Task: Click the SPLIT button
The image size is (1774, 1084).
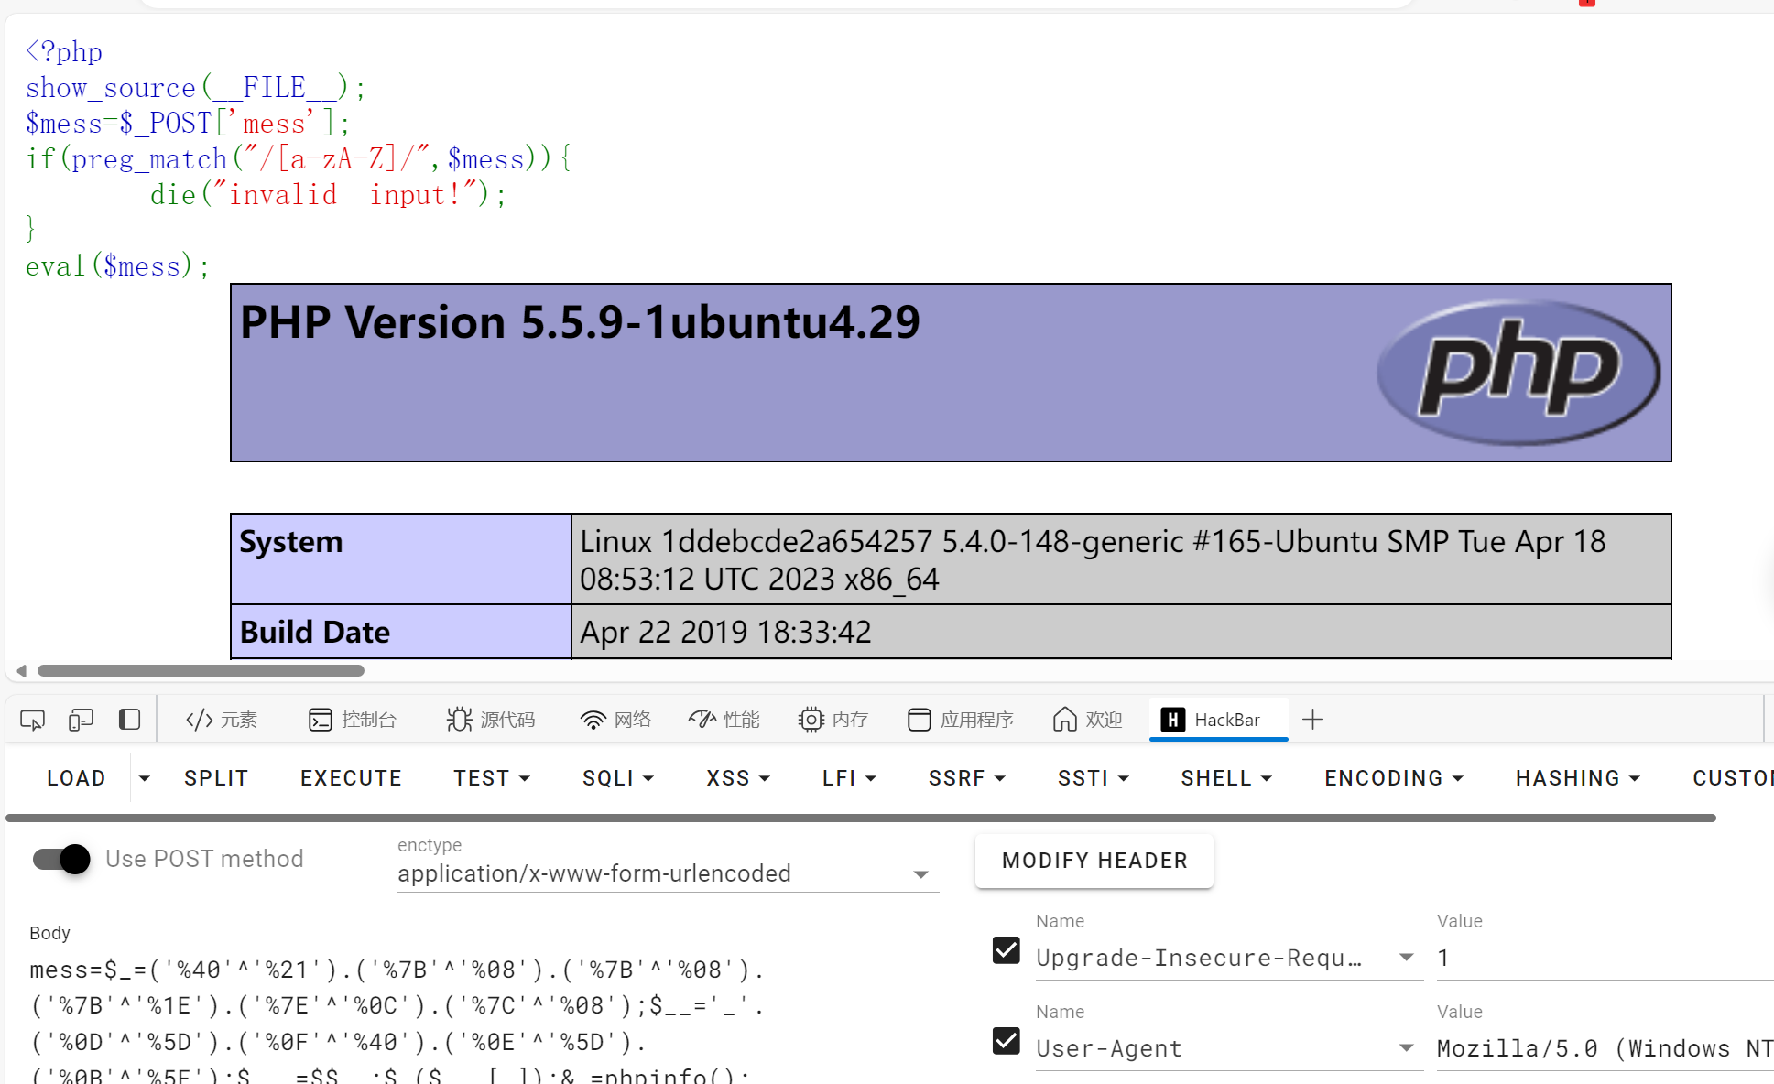Action: [216, 778]
